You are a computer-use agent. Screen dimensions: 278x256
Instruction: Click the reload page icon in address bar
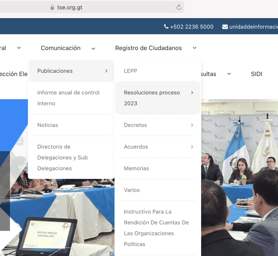point(179,7)
